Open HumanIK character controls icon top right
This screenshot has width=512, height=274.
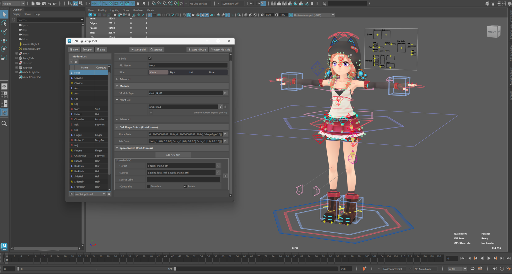(x=493, y=3)
